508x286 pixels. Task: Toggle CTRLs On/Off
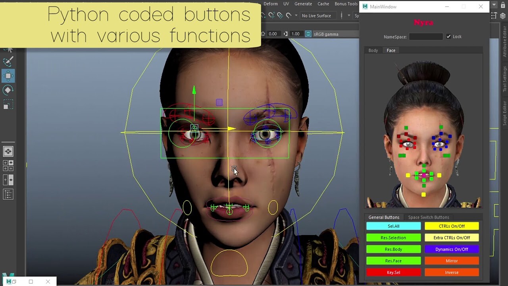452,226
